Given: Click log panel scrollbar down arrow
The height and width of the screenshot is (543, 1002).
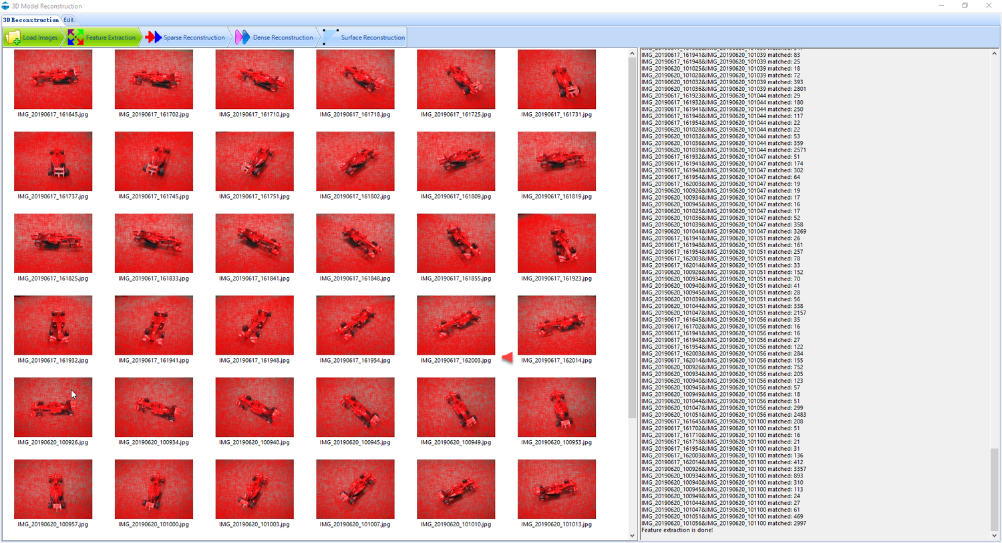Looking at the screenshot, I should point(994,535).
